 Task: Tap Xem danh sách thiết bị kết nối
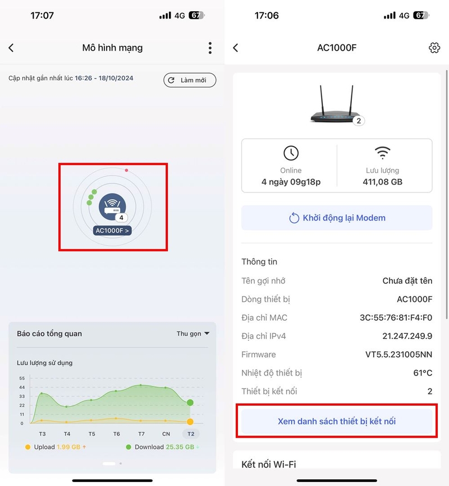(337, 421)
